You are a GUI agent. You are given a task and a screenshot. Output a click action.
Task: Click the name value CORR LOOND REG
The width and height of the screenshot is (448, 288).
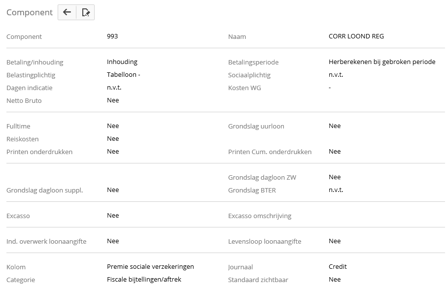(356, 36)
